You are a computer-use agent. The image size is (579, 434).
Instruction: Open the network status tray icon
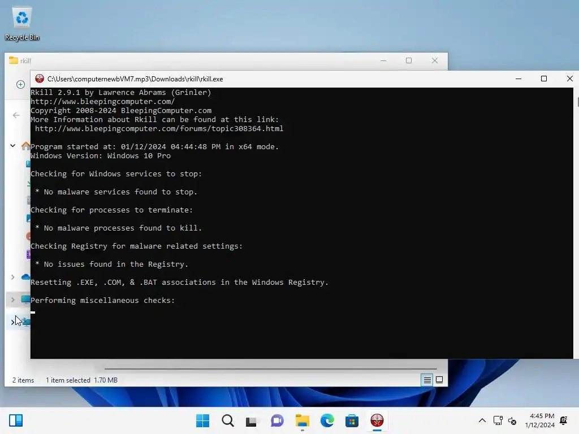click(498, 420)
